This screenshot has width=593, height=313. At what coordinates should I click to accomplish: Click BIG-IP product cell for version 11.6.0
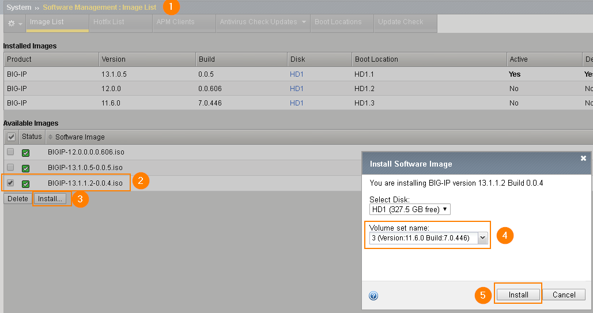click(17, 103)
